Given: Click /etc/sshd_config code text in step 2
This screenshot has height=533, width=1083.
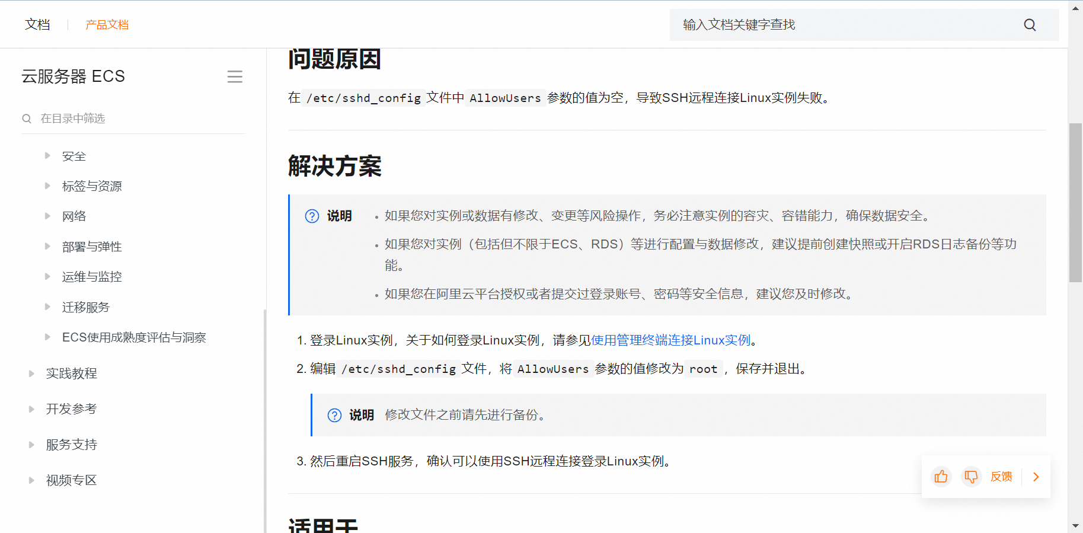Looking at the screenshot, I should point(399,369).
